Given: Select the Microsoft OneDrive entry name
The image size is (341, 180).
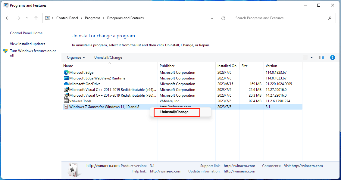Looking at the screenshot, I should pos(85,84).
